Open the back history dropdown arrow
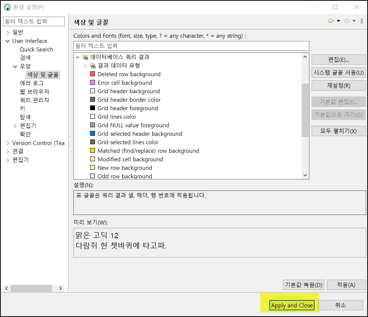Image resolution: width=368 pixels, height=317 pixels. click(338, 21)
